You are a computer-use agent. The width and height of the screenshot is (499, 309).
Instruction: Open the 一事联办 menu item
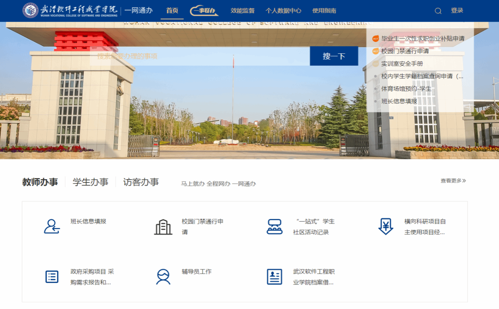tap(204, 11)
